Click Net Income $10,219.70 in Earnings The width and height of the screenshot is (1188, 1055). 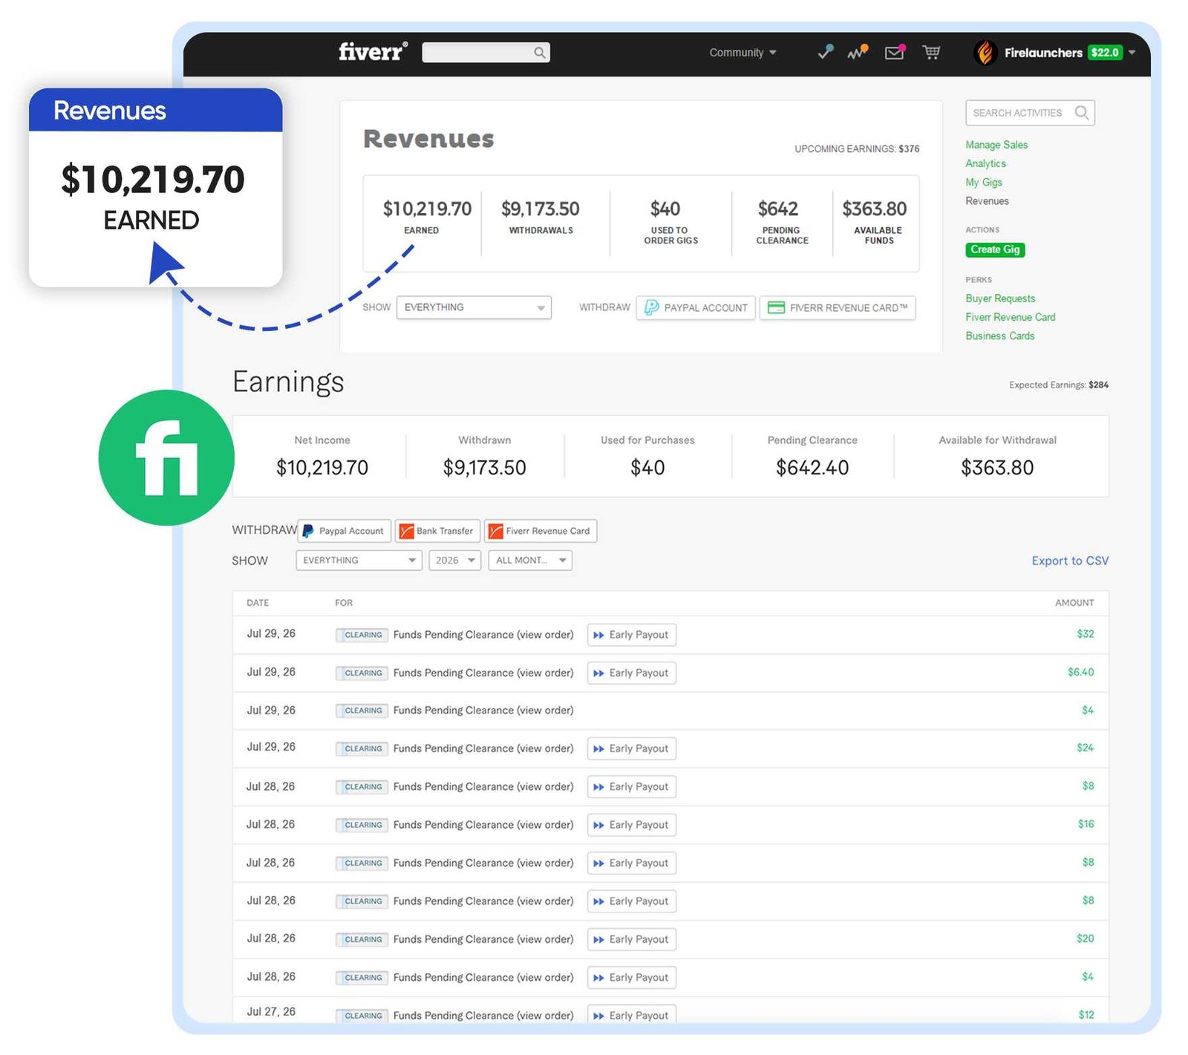coord(322,468)
